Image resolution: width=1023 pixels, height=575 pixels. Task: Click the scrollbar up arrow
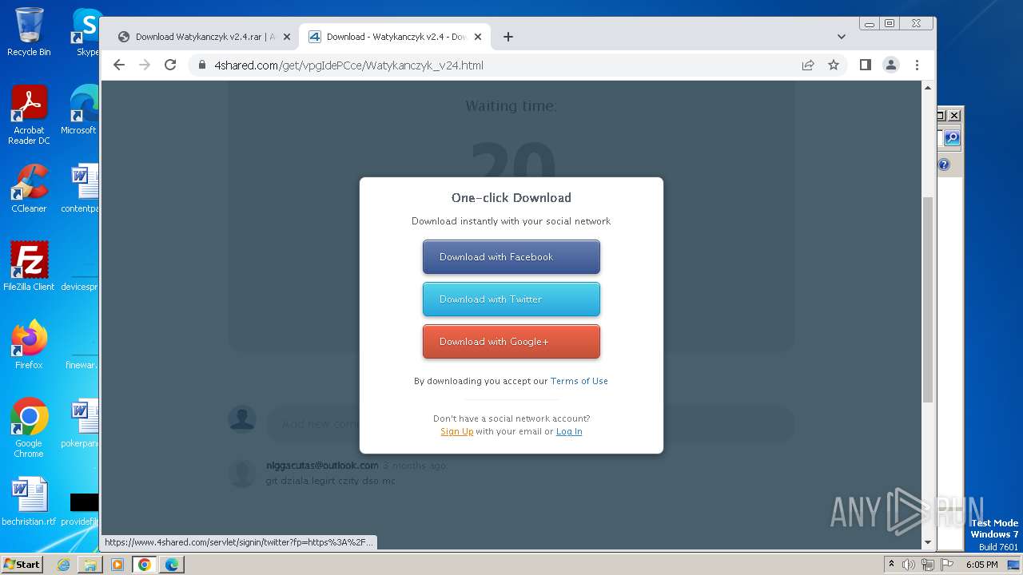point(928,87)
